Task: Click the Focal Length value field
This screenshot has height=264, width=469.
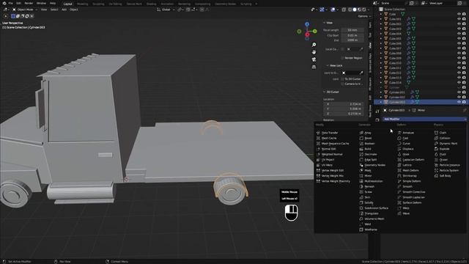Action: [x=352, y=30]
